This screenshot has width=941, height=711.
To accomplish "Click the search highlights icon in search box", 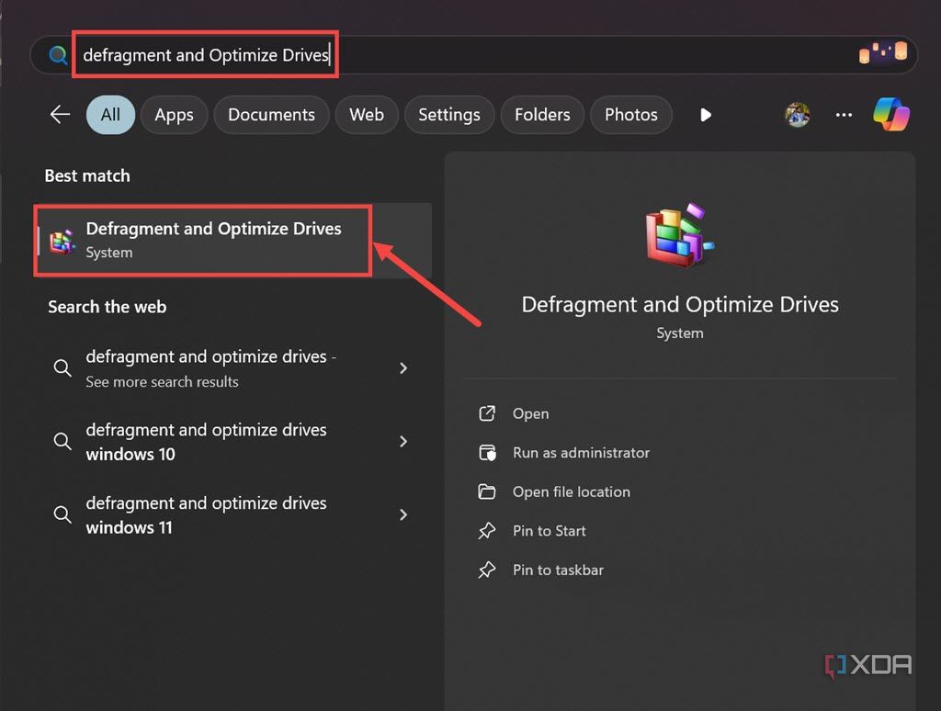I will [x=882, y=53].
